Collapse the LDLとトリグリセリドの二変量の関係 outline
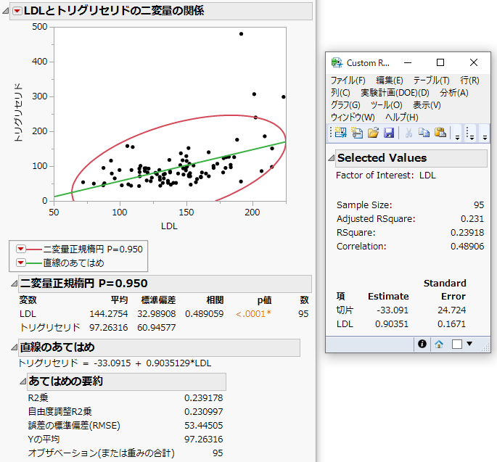The height and width of the screenshot is (462, 497). [x=5, y=11]
